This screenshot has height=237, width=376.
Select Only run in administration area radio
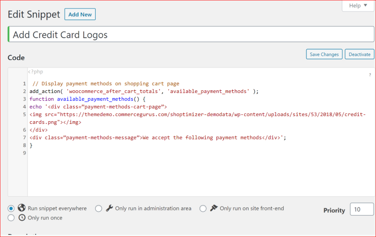pyautogui.click(x=99, y=208)
